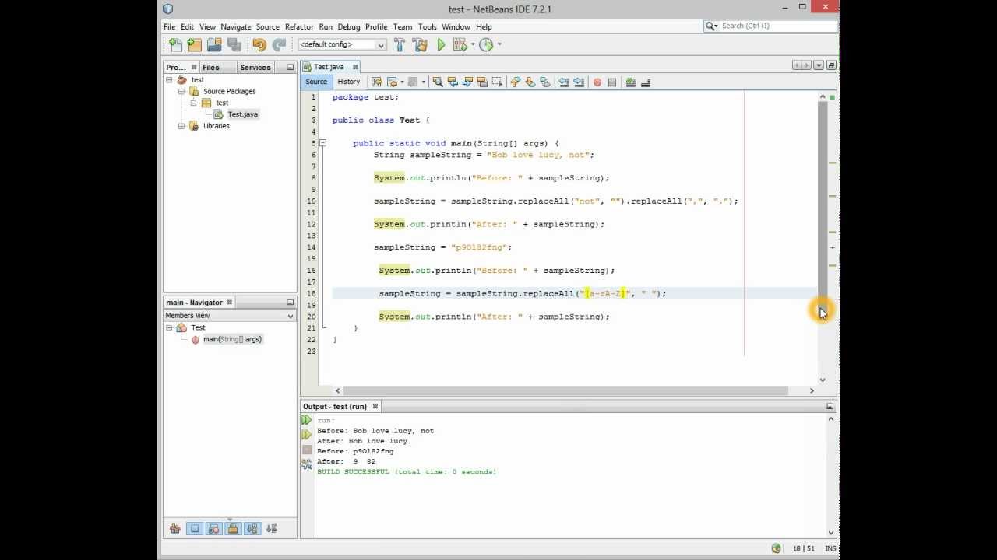Click the New Project toolbar icon
The image size is (997, 560).
(195, 45)
